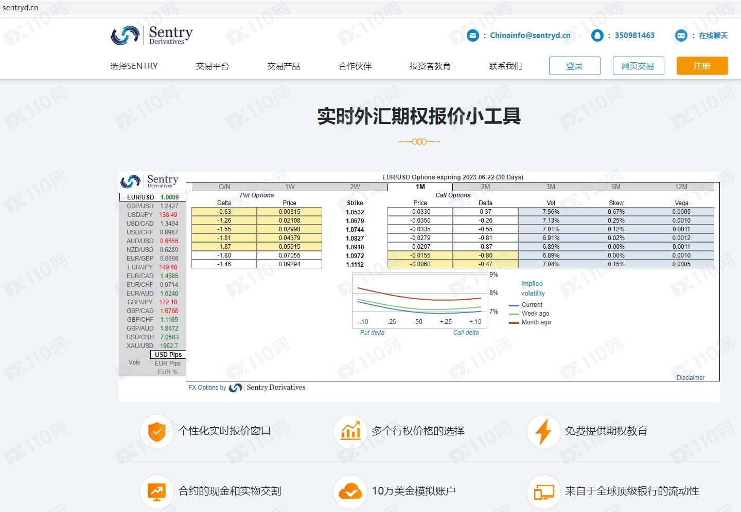Image resolution: width=741 pixels, height=512 pixels.
Task: Click the QQ penguin contact icon
Action: coord(597,35)
